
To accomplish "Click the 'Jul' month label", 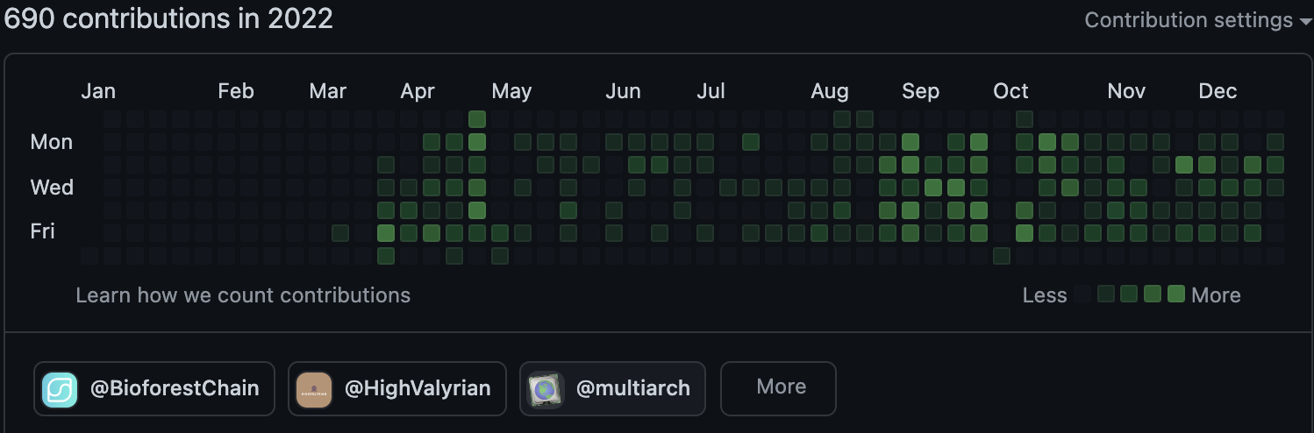I will [711, 91].
